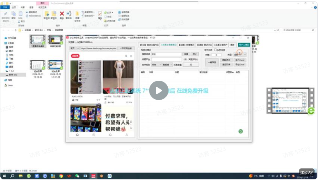Open Windows search from the taskbar
318x180 pixels.
[x=12, y=176]
